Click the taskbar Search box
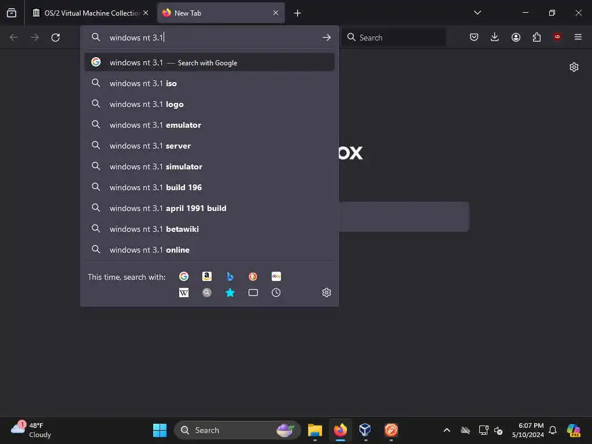Screen dimensions: 592x444 coord(238,430)
